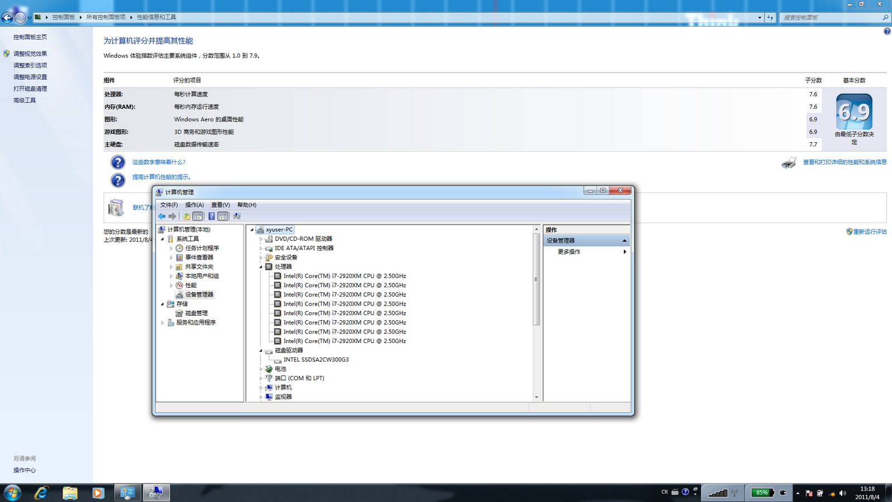The height and width of the screenshot is (502, 892).
Task: Open 调整电源设置 in sidebar
Action: 30,77
